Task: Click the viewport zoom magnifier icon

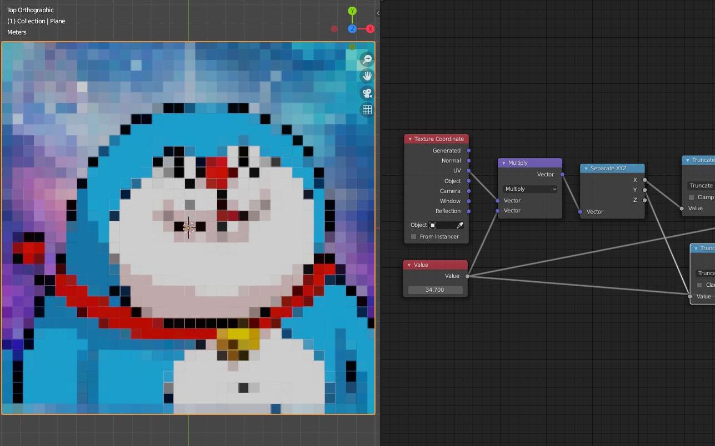Action: 367,59
